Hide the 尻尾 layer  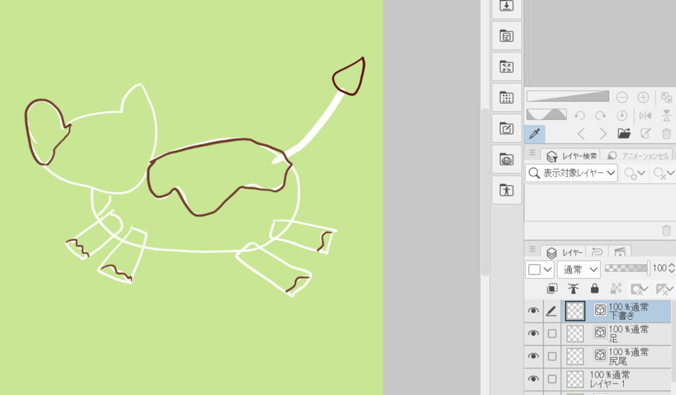pyautogui.click(x=533, y=356)
